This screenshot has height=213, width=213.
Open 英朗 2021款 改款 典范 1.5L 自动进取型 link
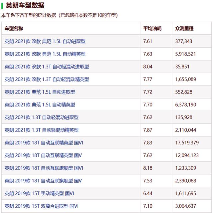click(x=45, y=41)
